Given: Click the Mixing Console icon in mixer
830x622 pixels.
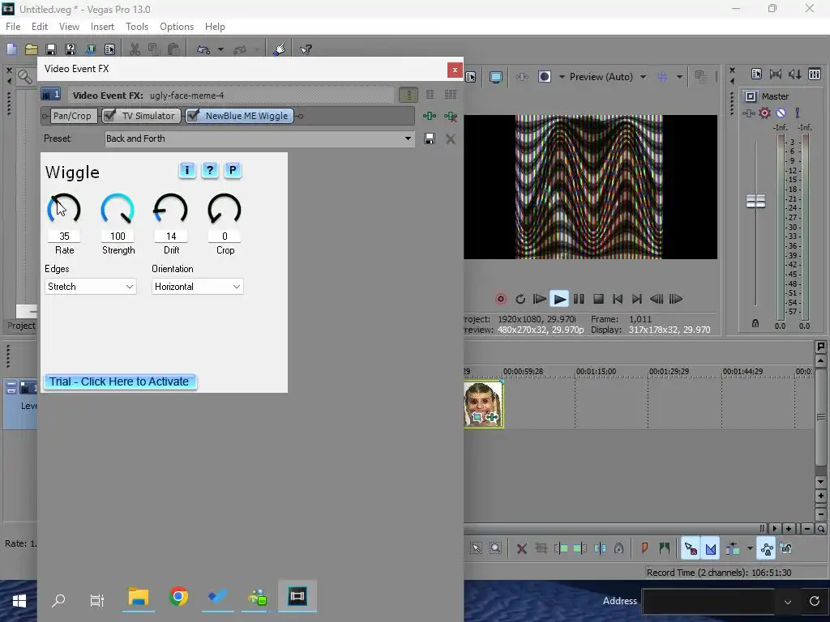Looking at the screenshot, I should point(815,74).
